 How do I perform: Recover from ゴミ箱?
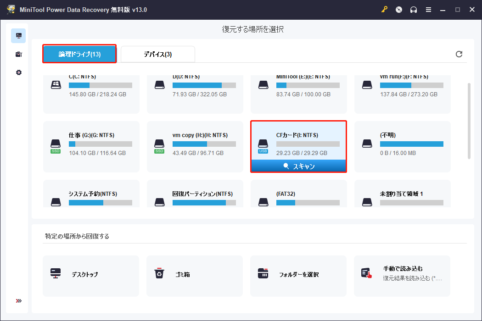(x=195, y=276)
